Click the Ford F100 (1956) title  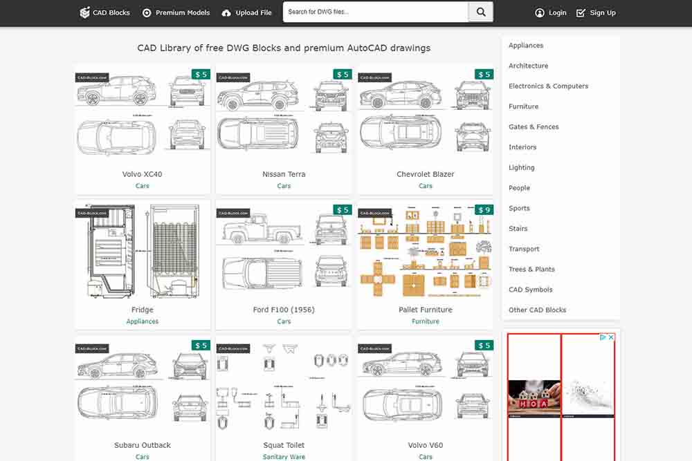click(284, 310)
